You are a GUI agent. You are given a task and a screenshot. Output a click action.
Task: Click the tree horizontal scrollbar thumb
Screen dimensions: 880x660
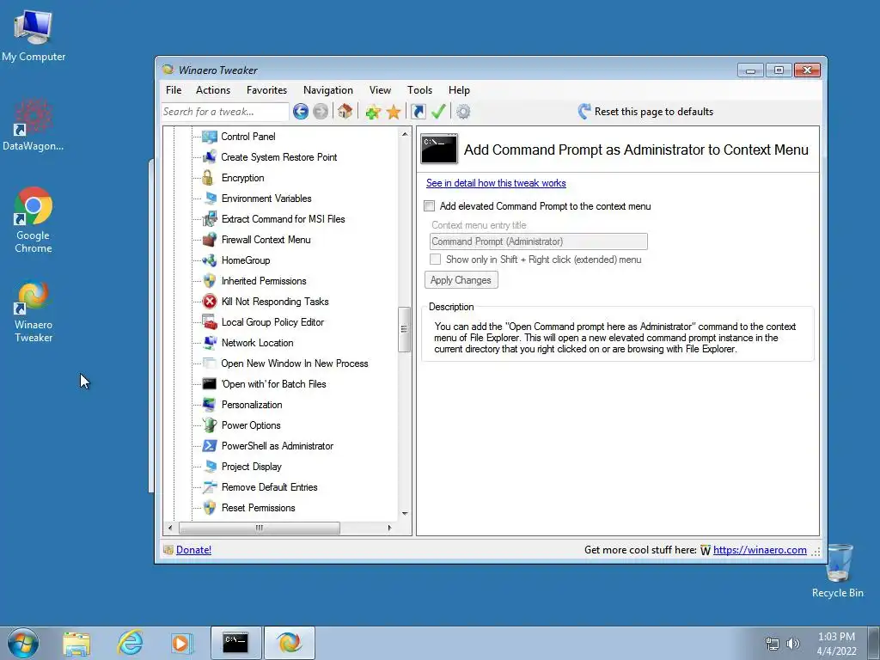(260, 528)
